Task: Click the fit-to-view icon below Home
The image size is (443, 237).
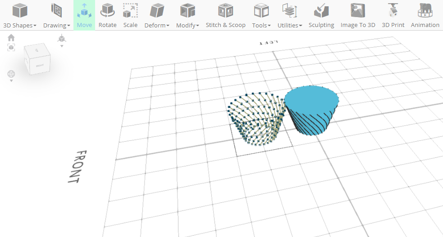Action: point(11,47)
